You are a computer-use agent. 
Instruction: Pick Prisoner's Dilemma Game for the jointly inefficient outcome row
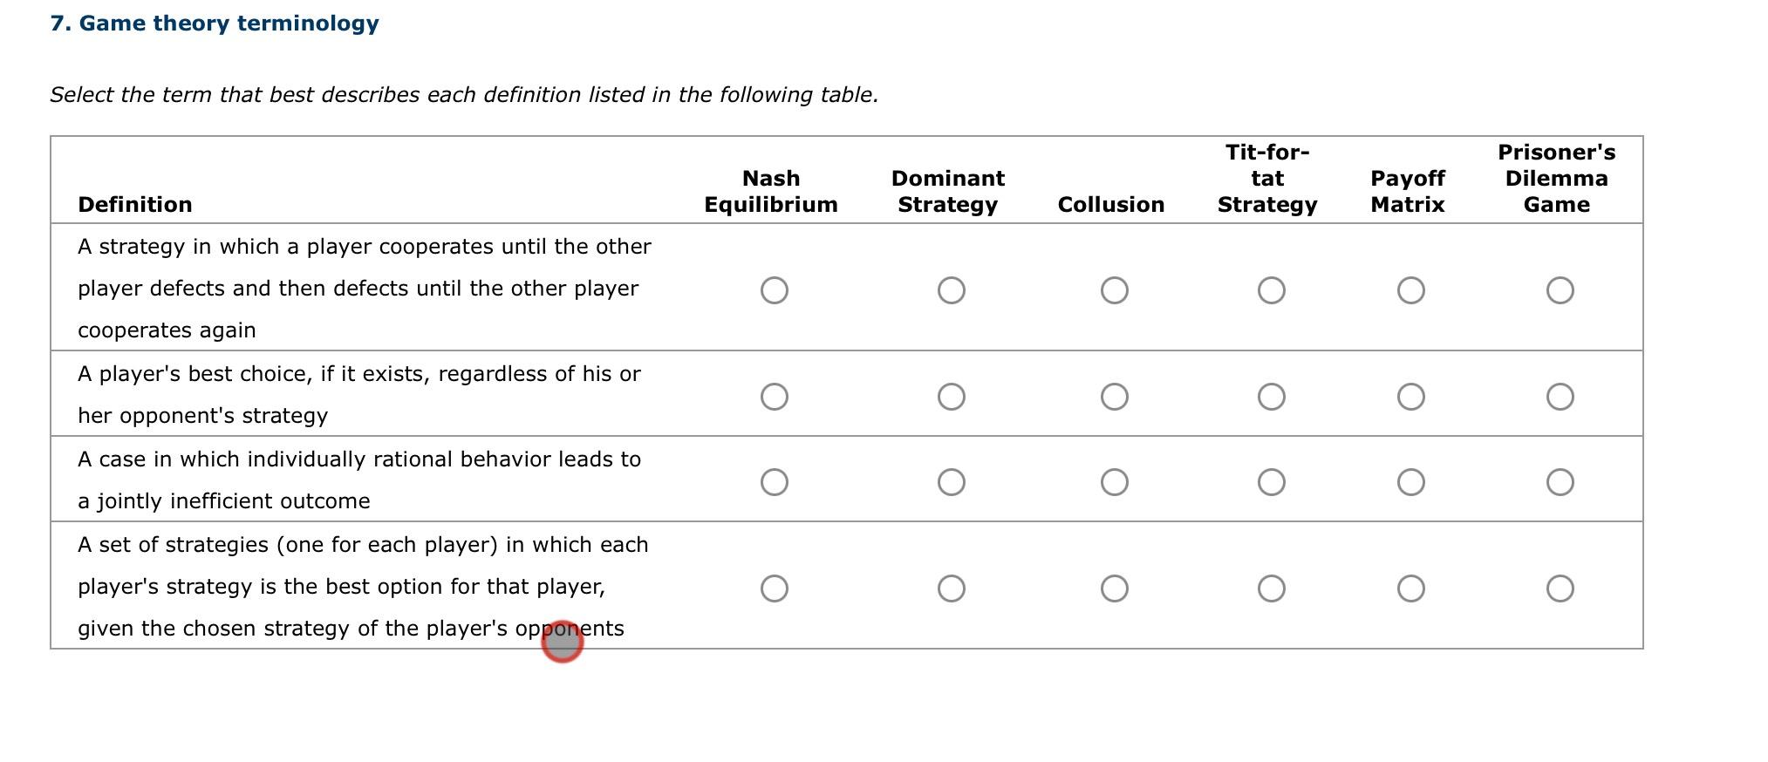(x=1562, y=480)
